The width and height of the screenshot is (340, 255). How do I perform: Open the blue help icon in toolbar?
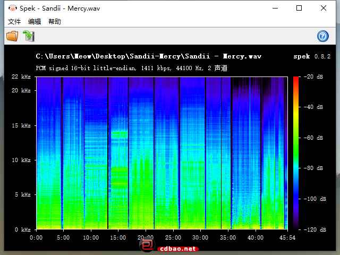click(x=322, y=36)
